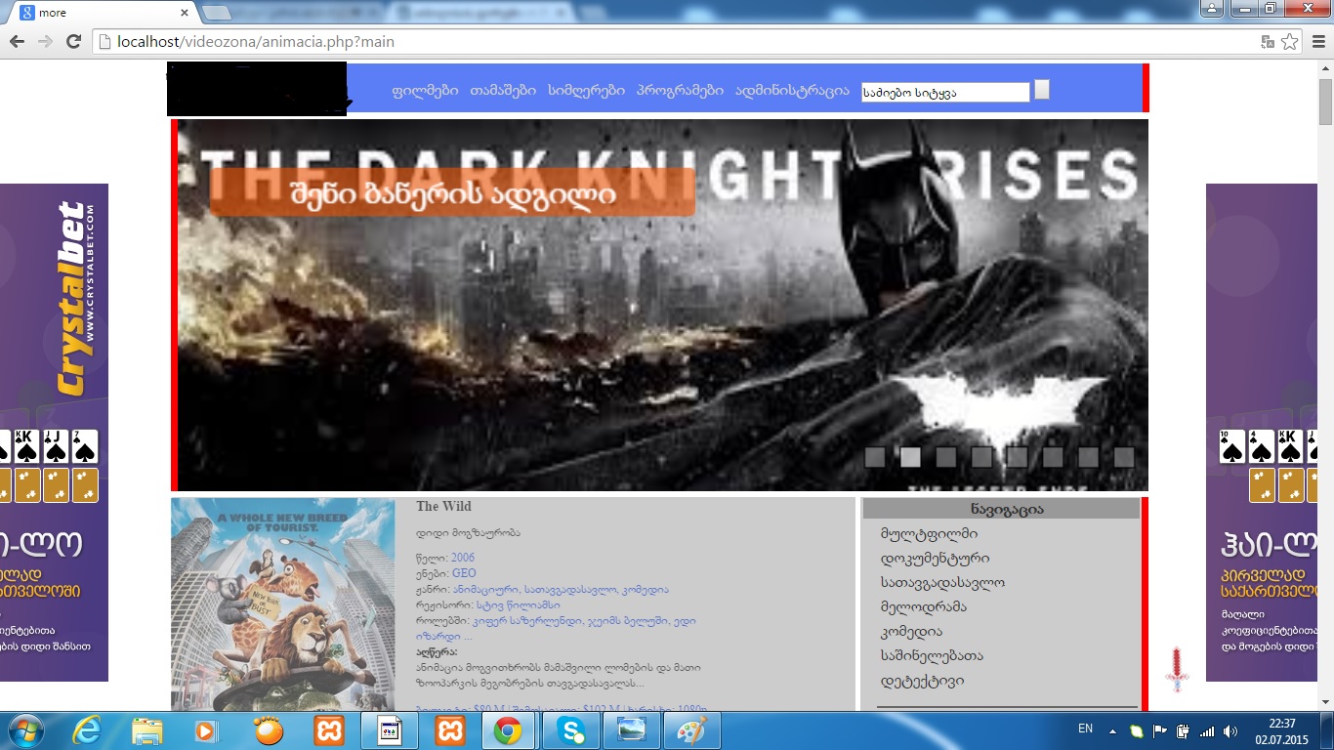Open the network signal tray icon

[1207, 730]
